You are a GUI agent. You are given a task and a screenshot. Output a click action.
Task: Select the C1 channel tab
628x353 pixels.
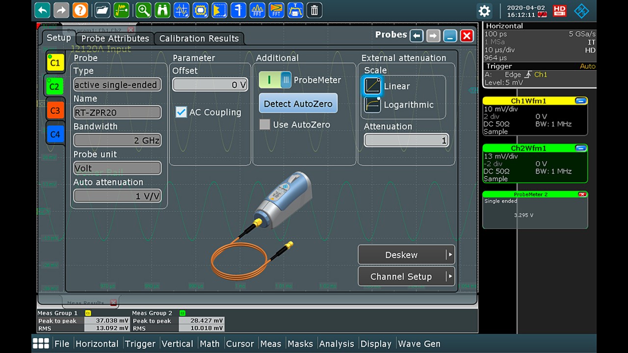(x=55, y=63)
